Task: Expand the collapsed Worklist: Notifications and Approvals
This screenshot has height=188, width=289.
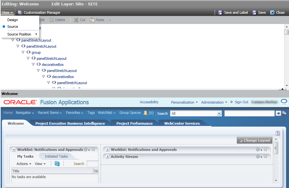Action: [x=108, y=150]
